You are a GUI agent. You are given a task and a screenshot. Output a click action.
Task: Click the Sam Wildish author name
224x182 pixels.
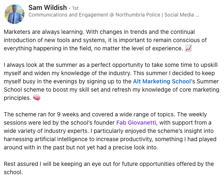47,7
